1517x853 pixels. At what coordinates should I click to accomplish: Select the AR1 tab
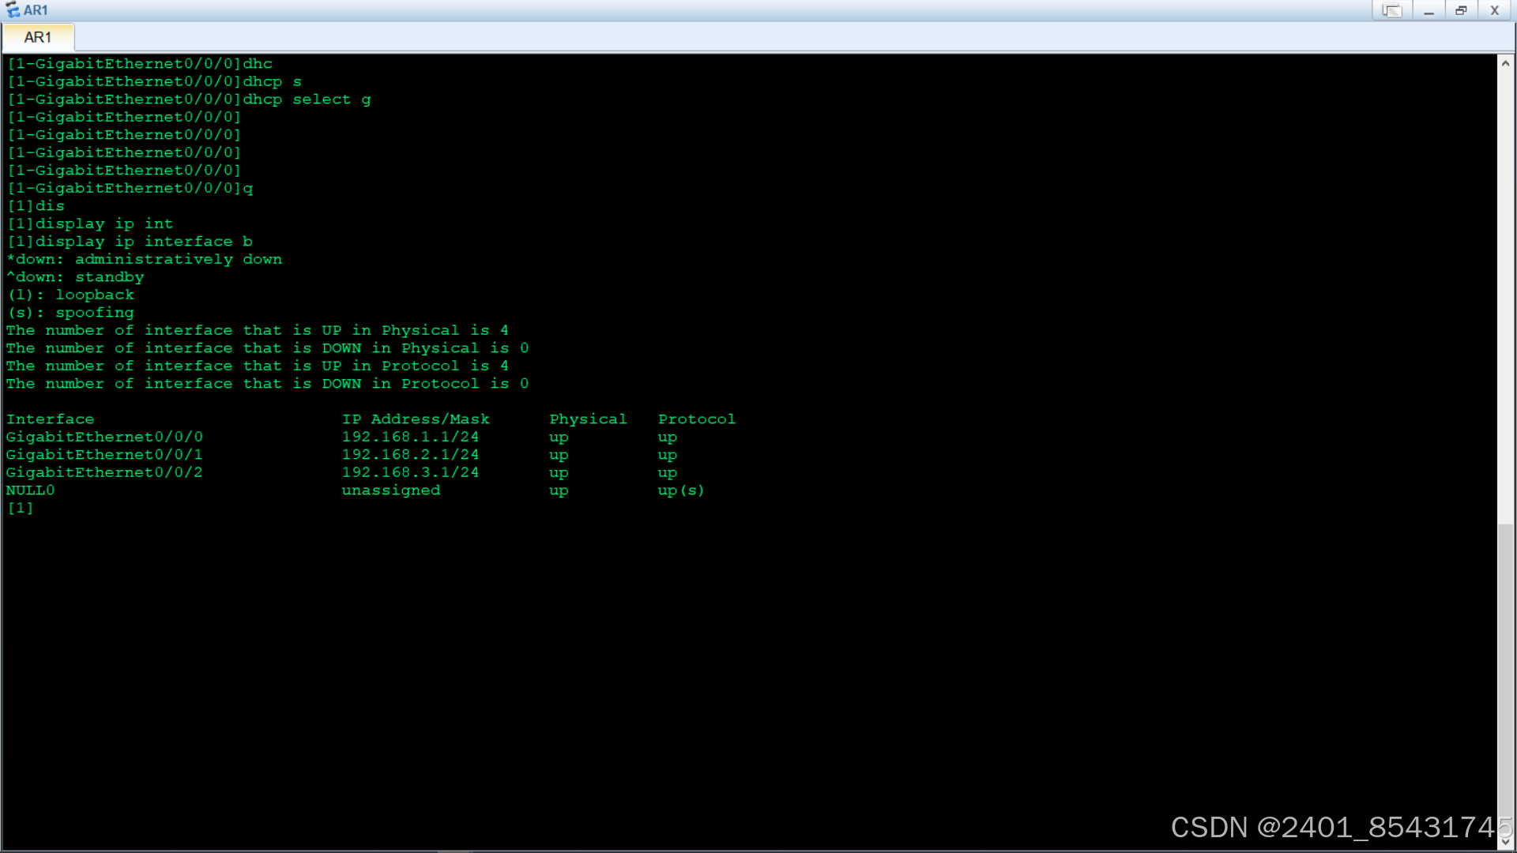[38, 37]
